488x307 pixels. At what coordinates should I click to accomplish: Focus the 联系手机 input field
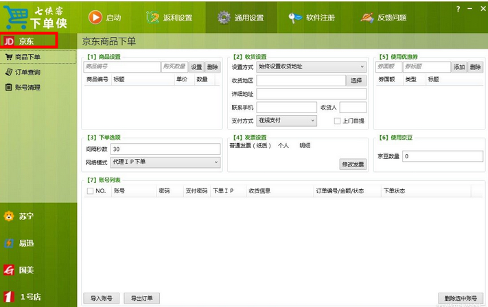(x=287, y=107)
